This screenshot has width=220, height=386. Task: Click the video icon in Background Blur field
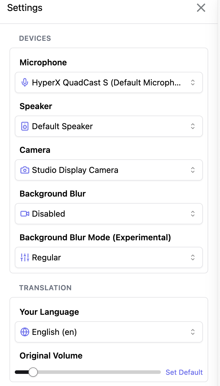click(x=25, y=214)
